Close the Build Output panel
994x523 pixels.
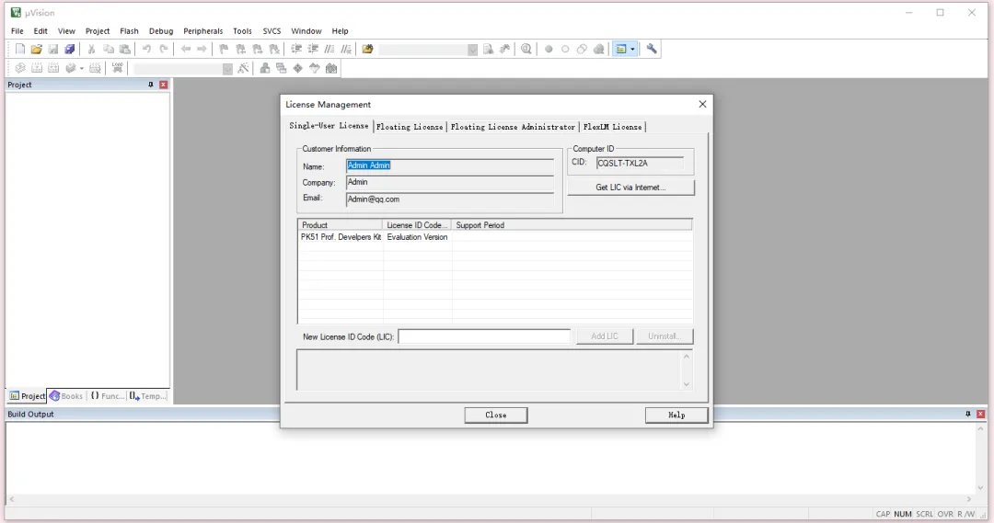click(x=981, y=415)
